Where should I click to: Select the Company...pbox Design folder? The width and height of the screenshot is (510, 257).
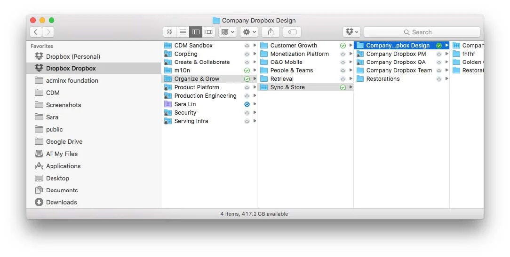pos(402,46)
